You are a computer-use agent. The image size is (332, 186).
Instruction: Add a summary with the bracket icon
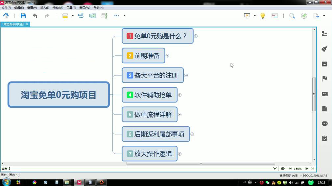click(x=104, y=16)
